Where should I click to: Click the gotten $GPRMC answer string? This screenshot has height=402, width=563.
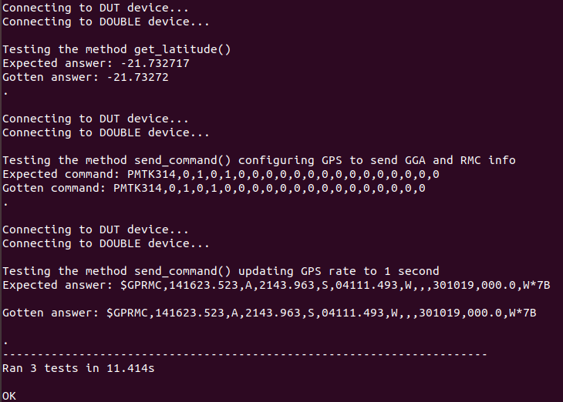321,313
